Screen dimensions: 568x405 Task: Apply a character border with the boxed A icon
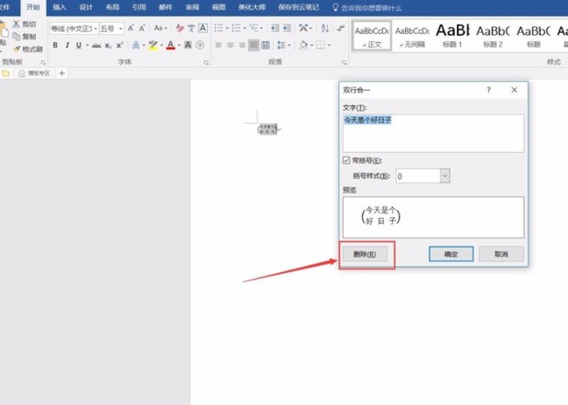(x=202, y=27)
